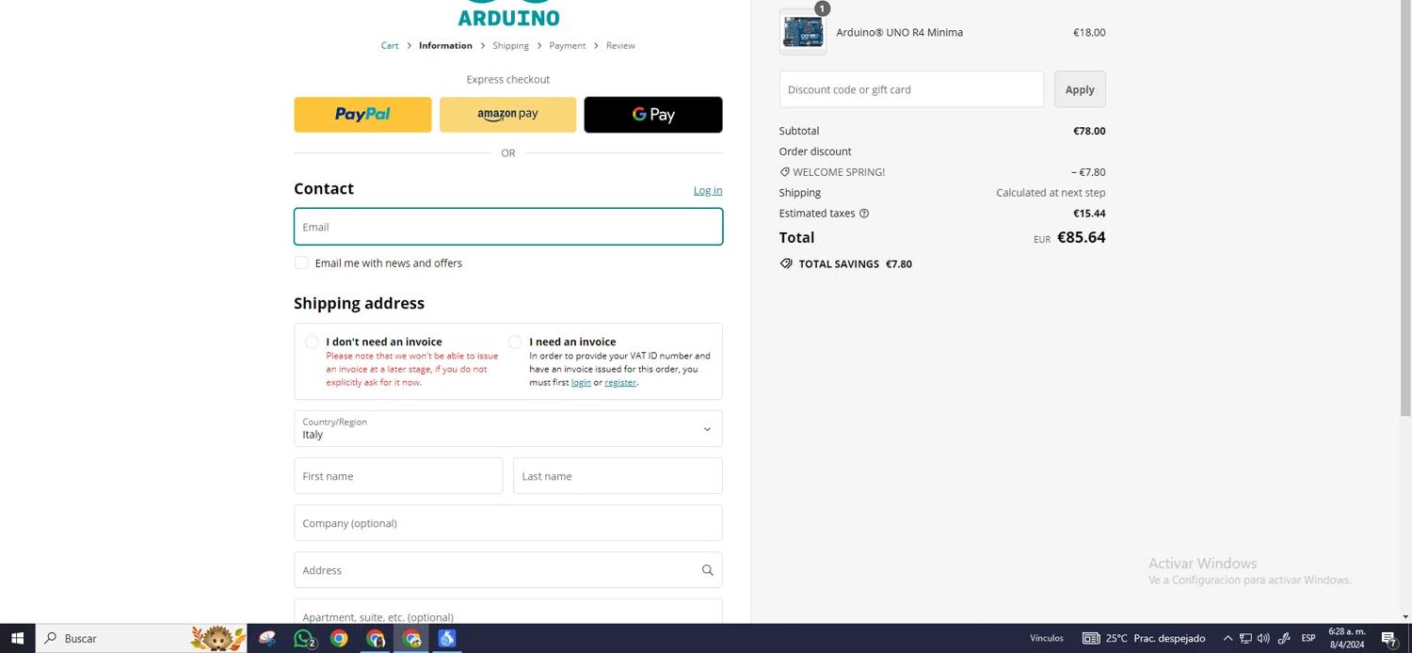Click the Discount code or gift card field
The image size is (1412, 653).
pyautogui.click(x=911, y=89)
